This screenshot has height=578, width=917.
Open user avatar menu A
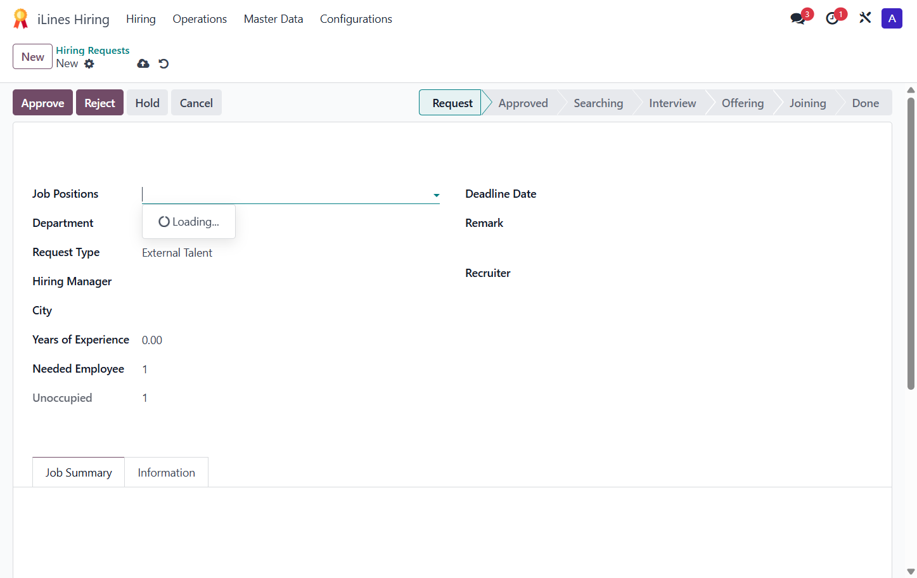[x=892, y=18]
